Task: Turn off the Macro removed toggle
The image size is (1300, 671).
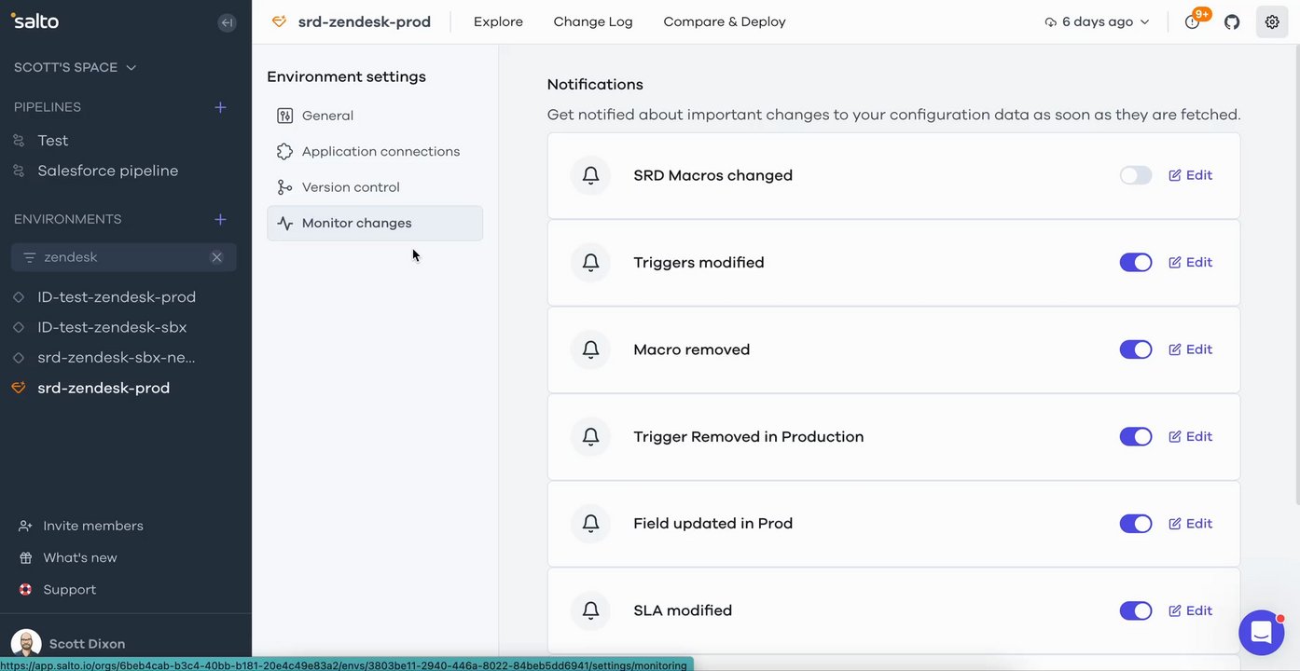Action: click(x=1135, y=349)
